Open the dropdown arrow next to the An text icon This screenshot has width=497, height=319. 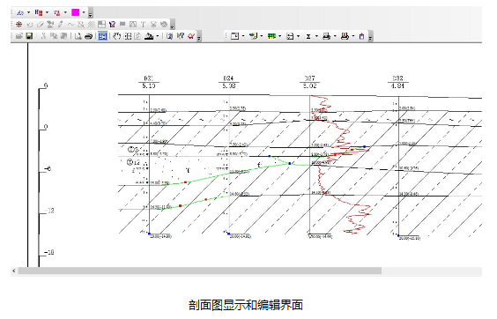point(28,12)
